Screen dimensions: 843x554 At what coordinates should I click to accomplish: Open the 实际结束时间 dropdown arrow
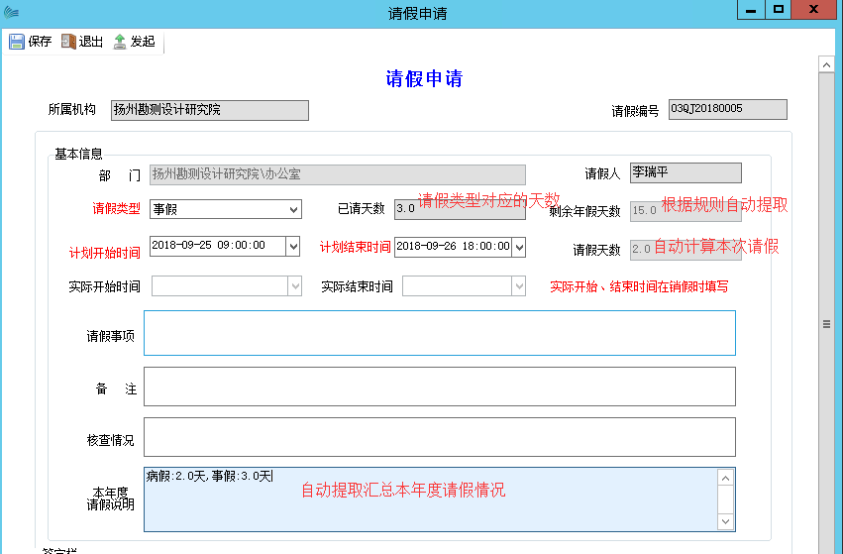click(519, 286)
